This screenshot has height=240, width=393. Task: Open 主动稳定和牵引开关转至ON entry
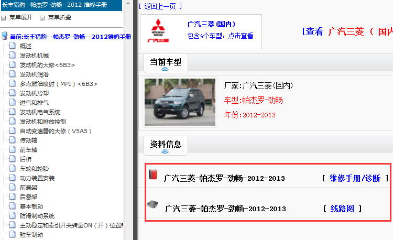(x=72, y=225)
